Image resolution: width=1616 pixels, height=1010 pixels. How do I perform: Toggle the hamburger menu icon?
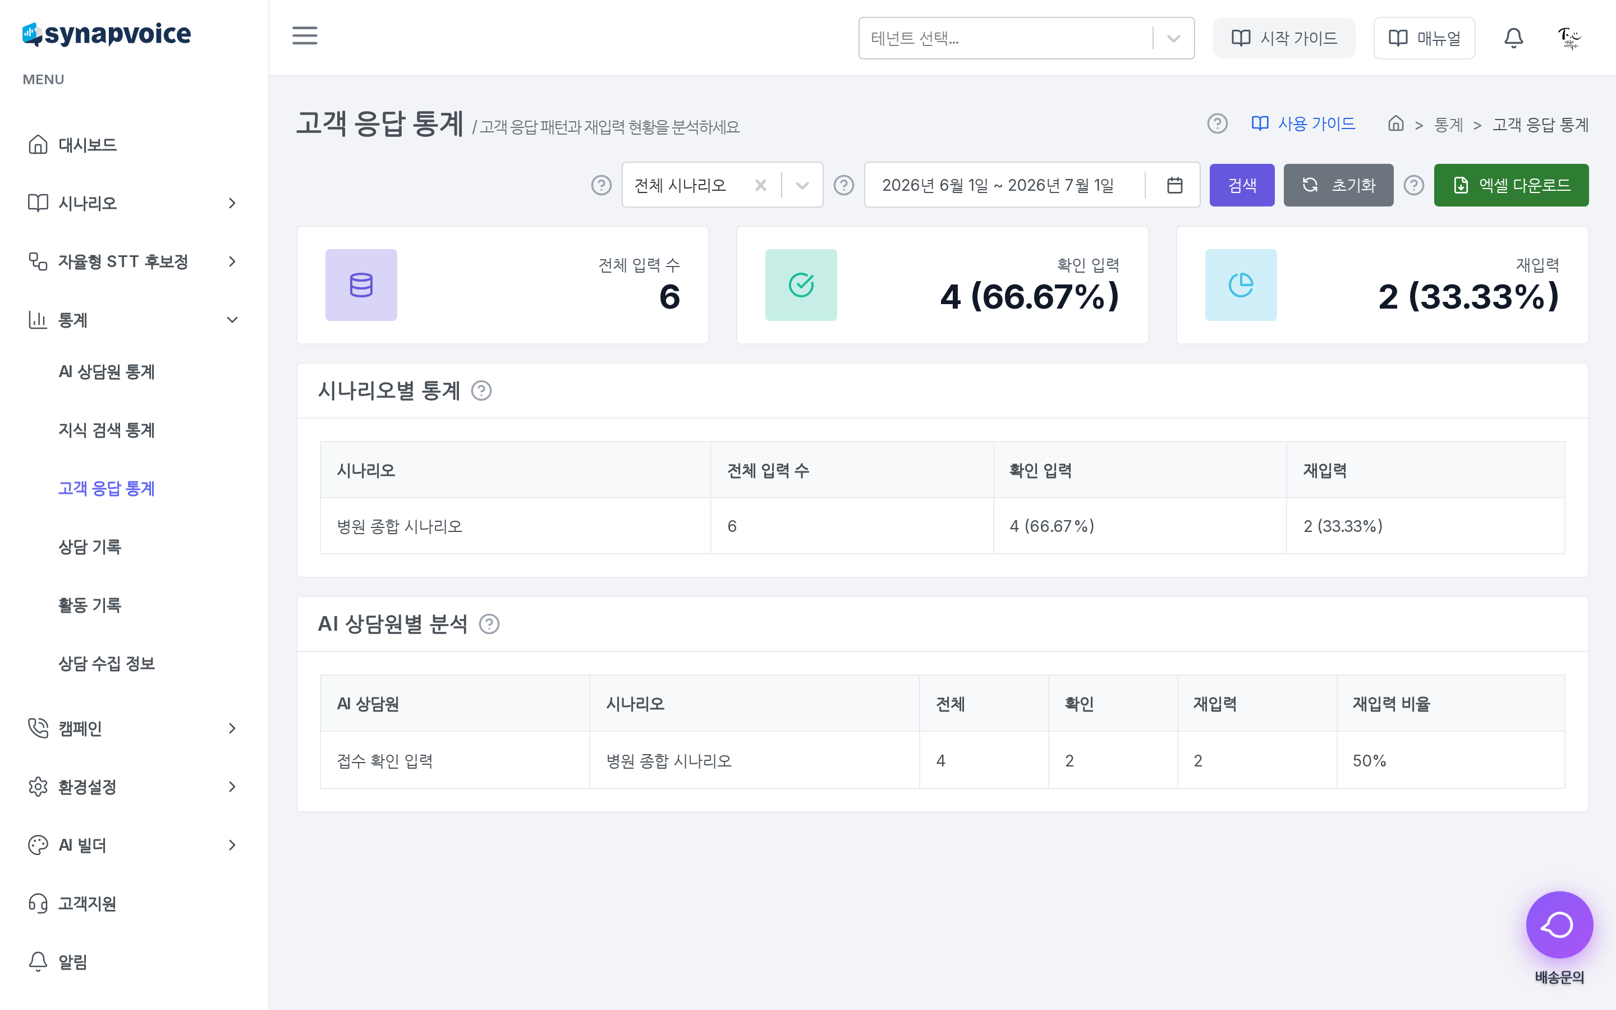point(305,36)
